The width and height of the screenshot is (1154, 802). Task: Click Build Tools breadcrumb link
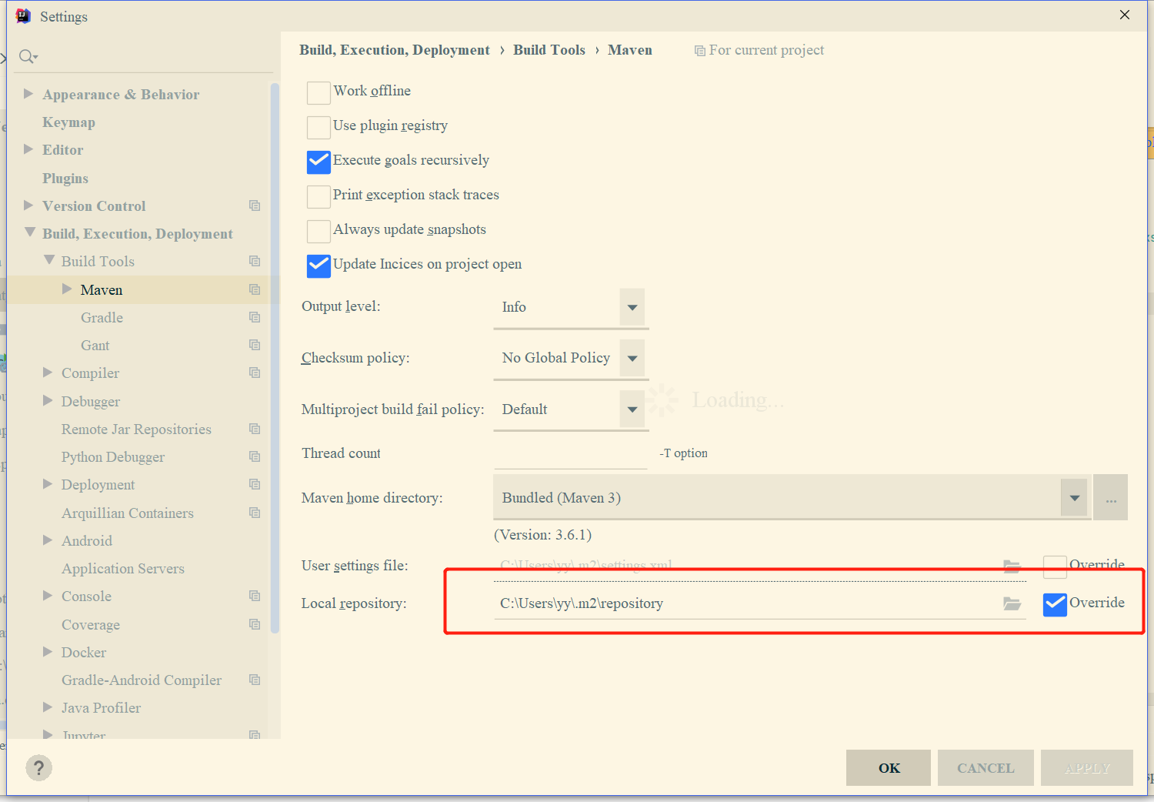click(x=549, y=50)
